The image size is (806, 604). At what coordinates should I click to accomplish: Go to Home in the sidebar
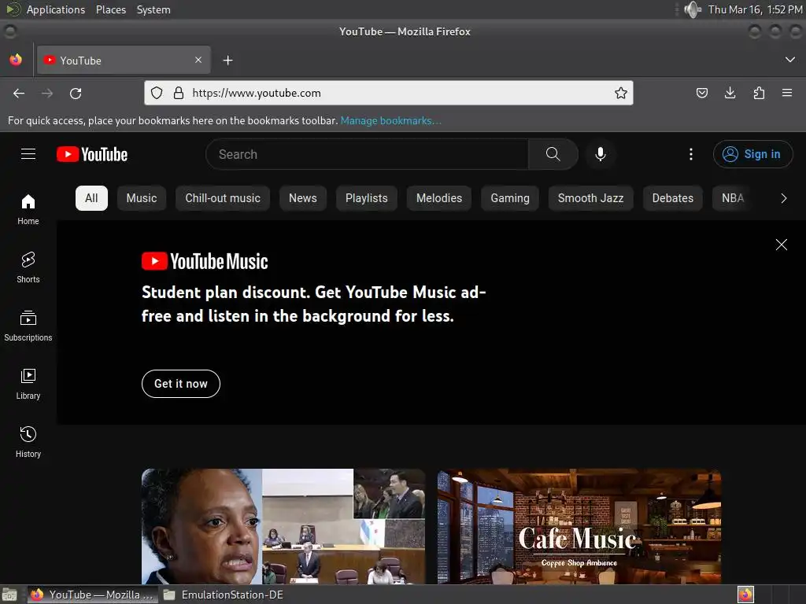click(28, 209)
